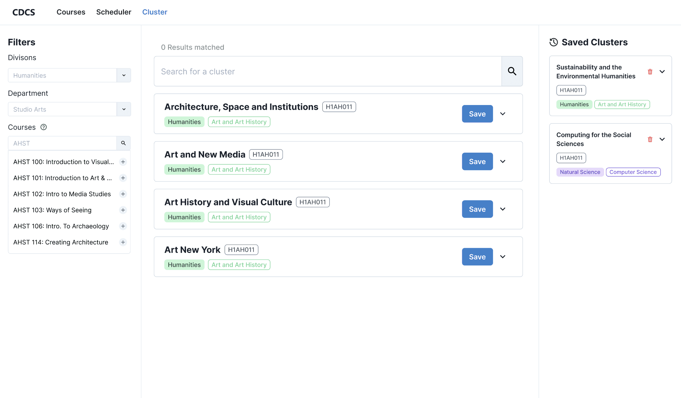Open the Department Studio Arts dropdown

pos(124,109)
